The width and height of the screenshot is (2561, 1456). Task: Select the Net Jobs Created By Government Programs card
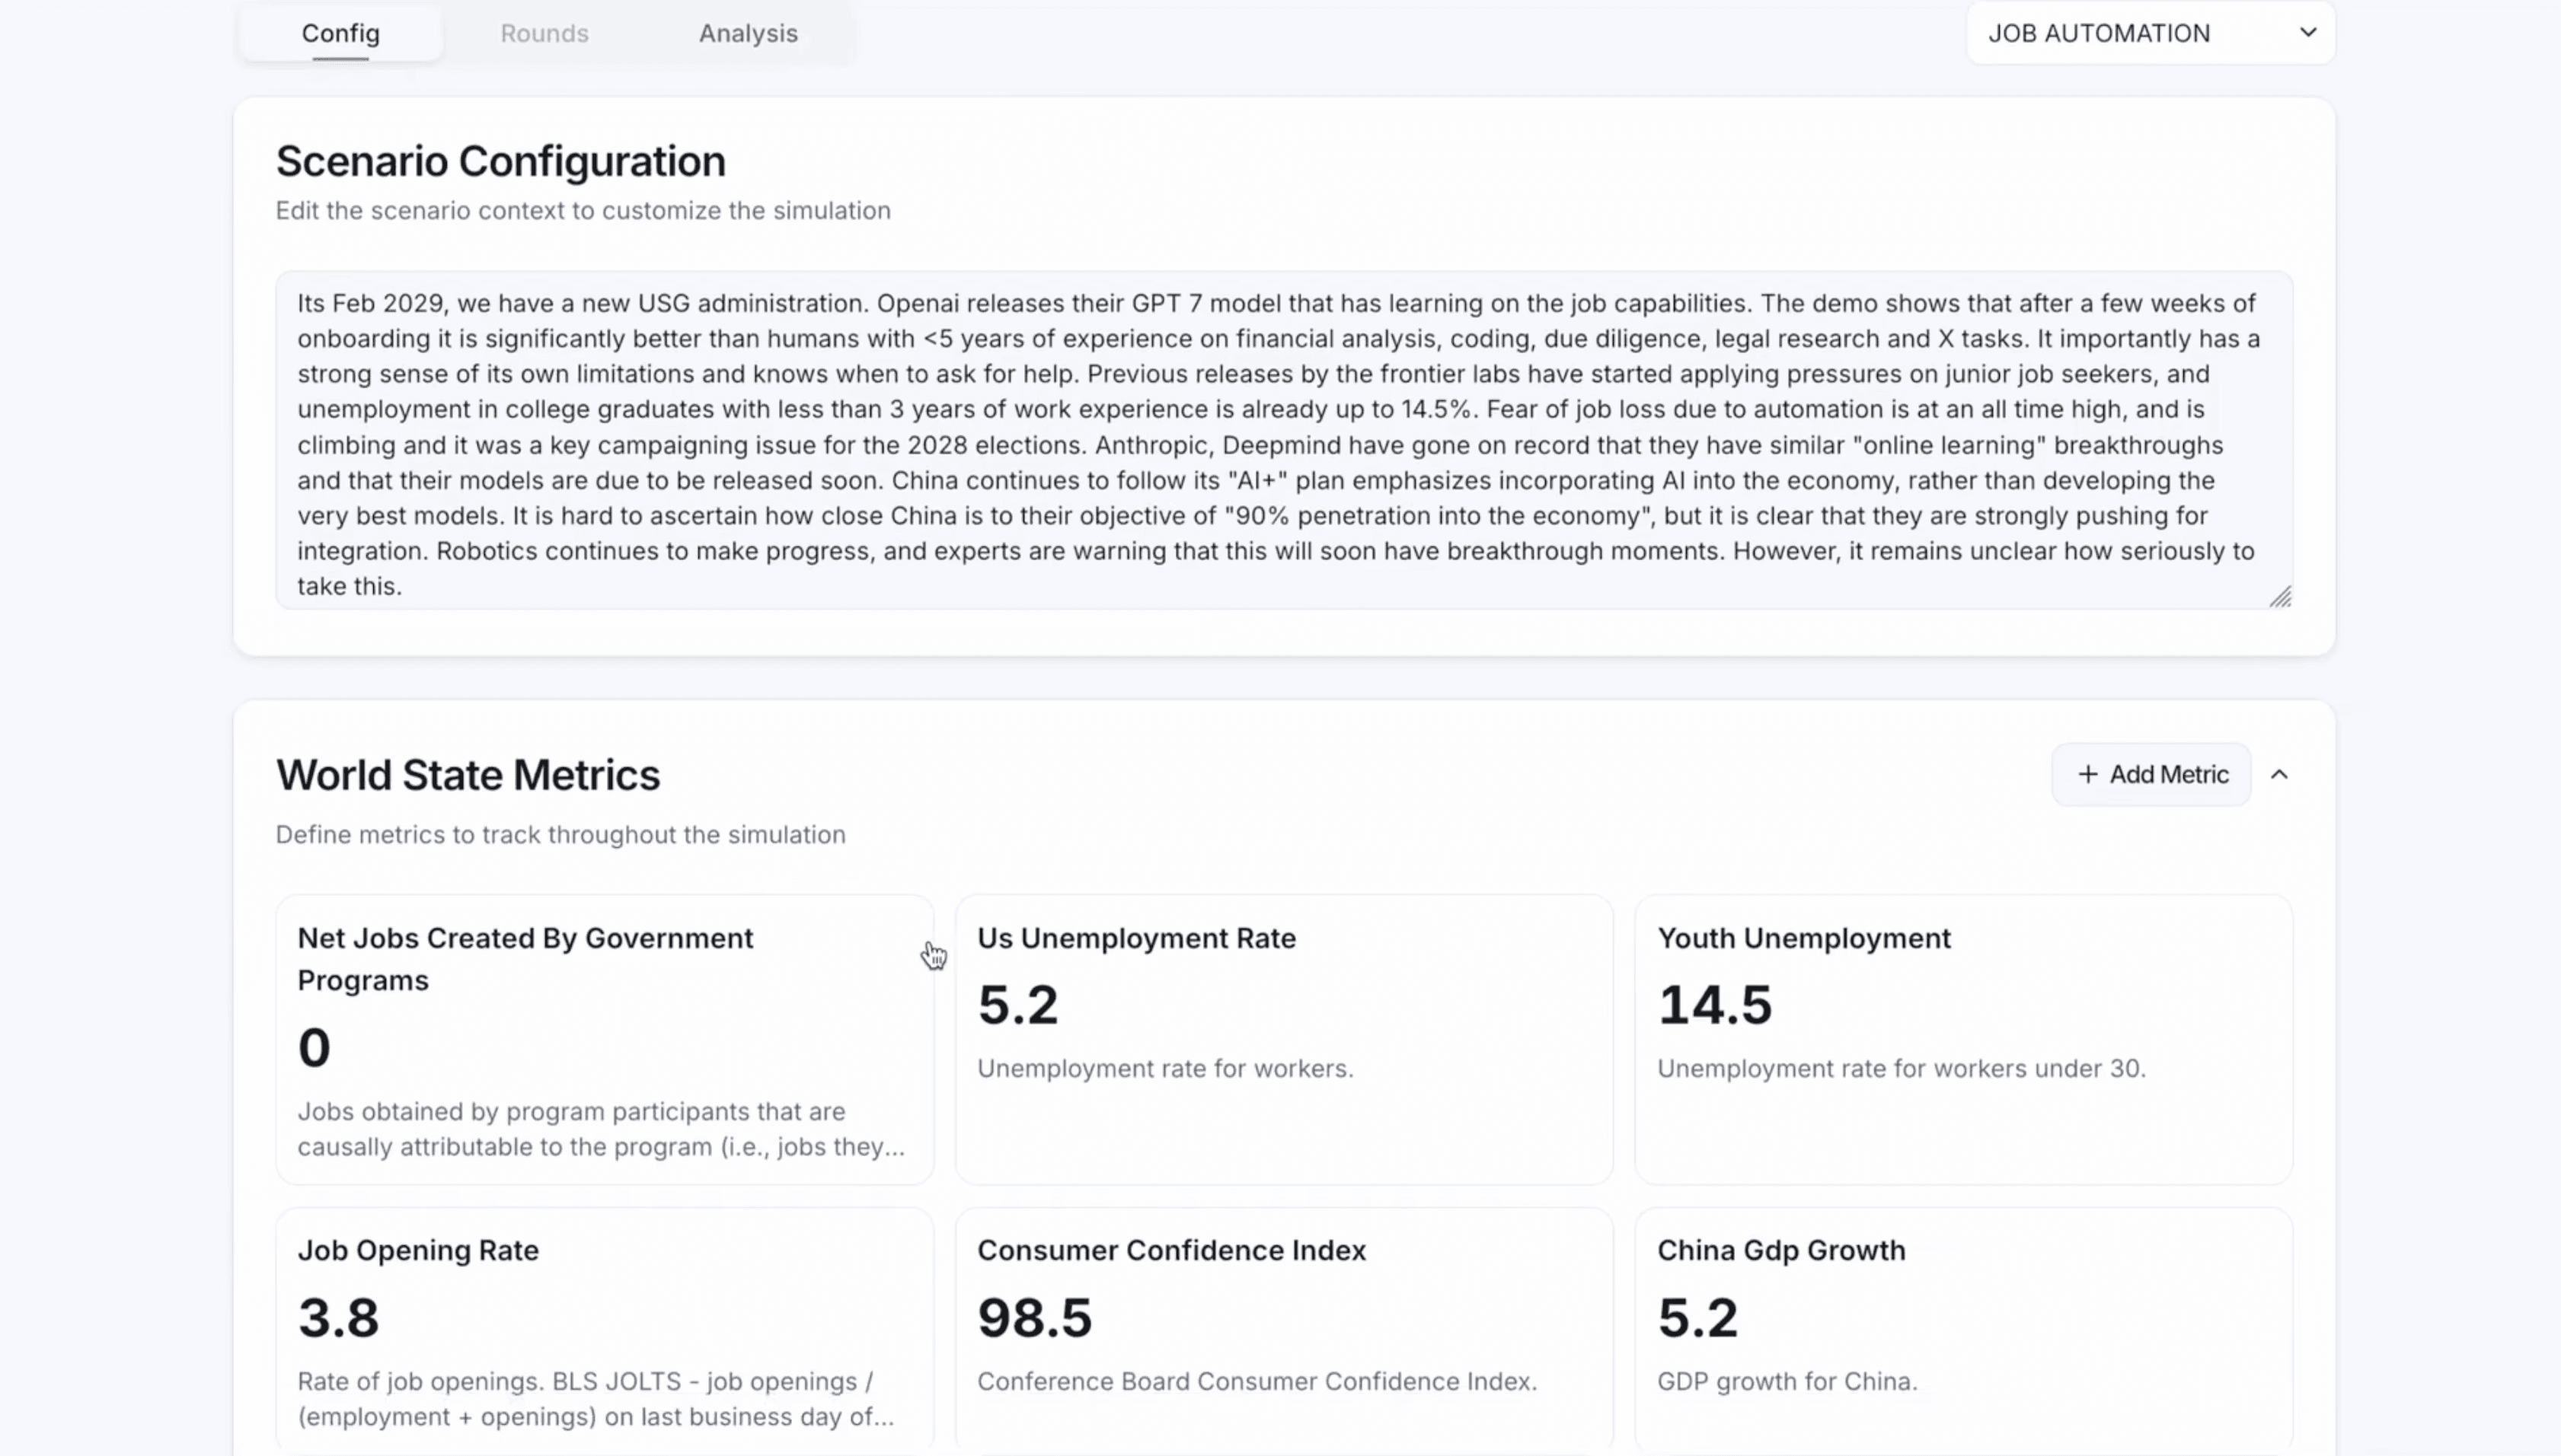point(604,1040)
